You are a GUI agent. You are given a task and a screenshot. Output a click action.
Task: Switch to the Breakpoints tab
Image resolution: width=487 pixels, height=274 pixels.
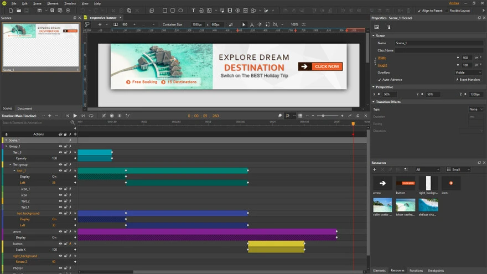click(x=436, y=271)
